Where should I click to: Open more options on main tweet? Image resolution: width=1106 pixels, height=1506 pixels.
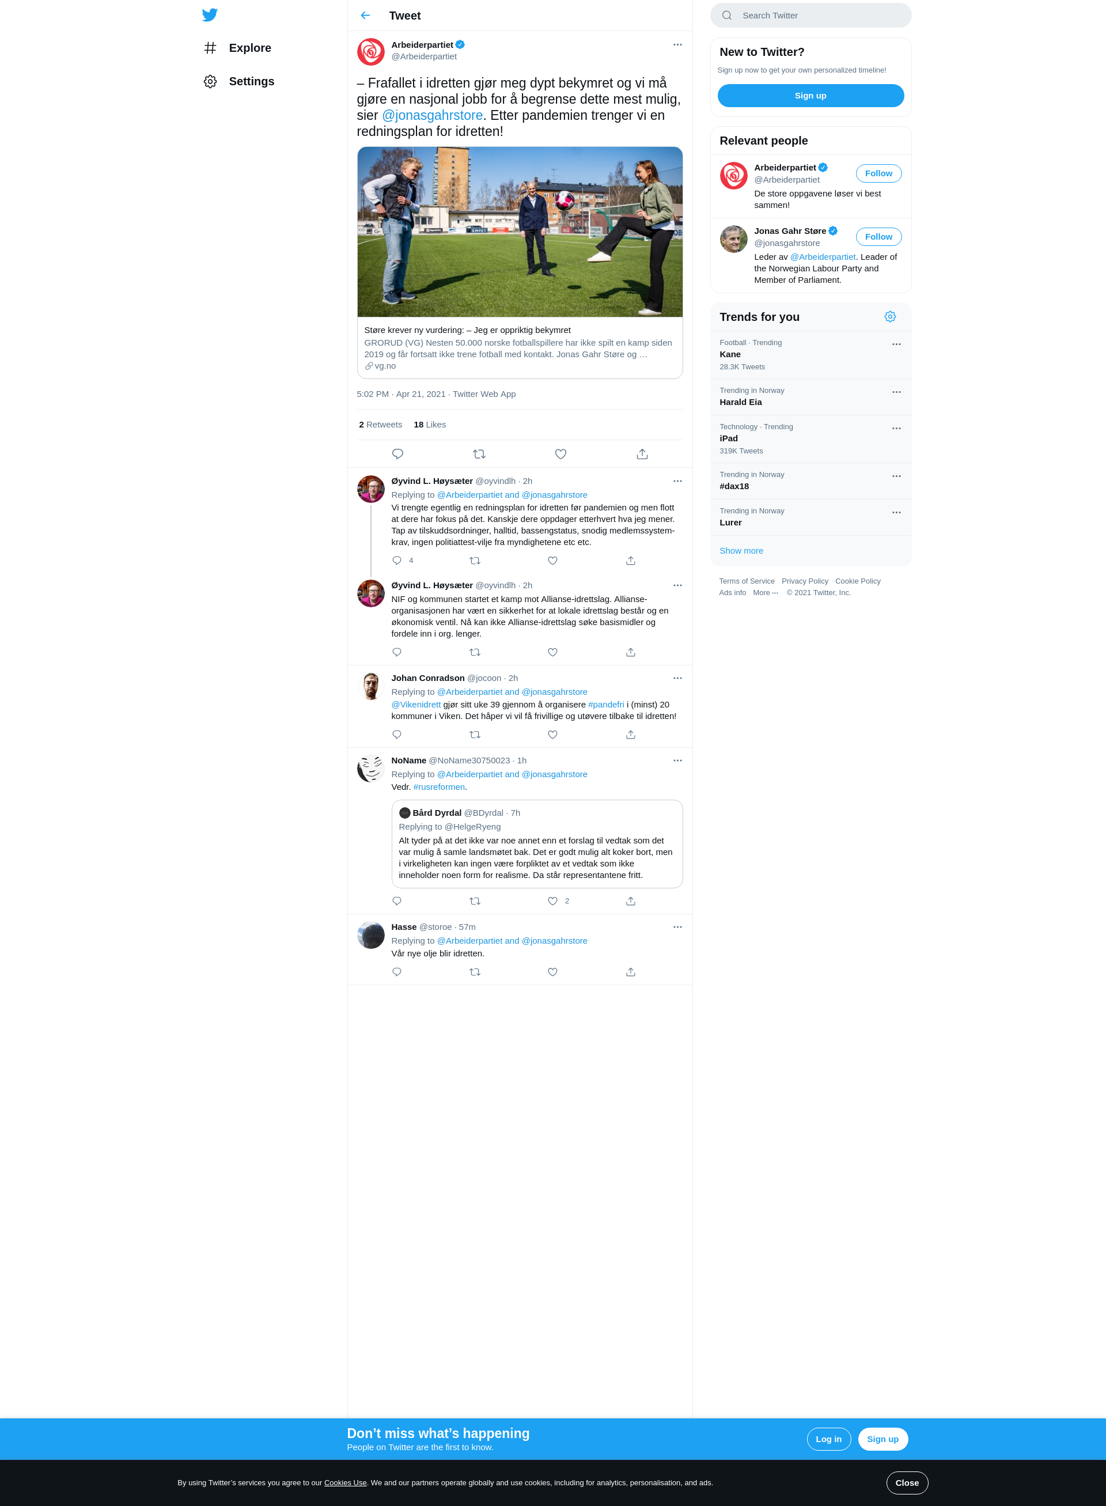677,45
